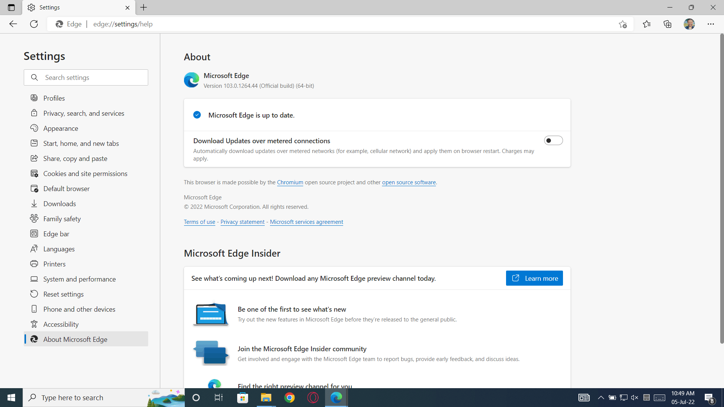Viewport: 724px width, 407px height.
Task: Select System and performance in sidebar
Action: 80,279
